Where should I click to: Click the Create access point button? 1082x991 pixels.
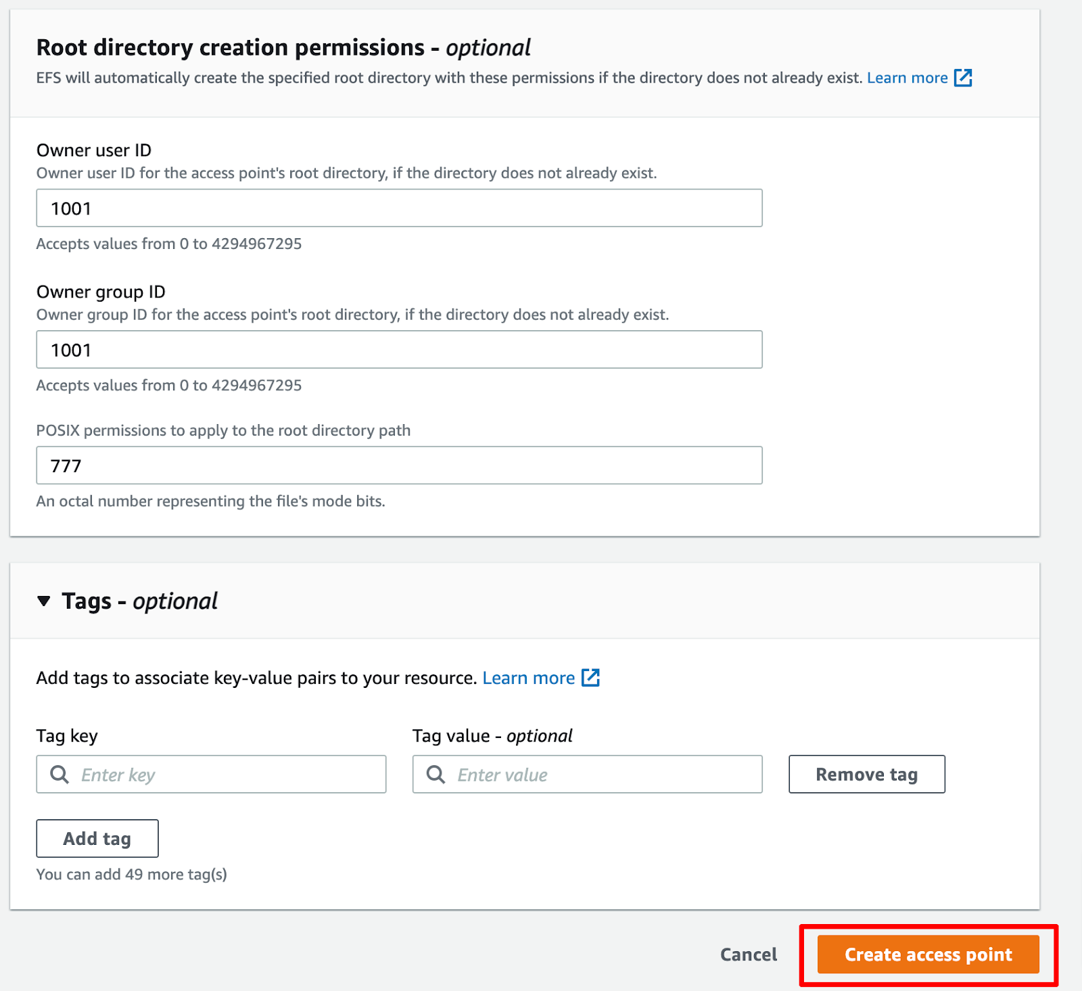tap(928, 954)
